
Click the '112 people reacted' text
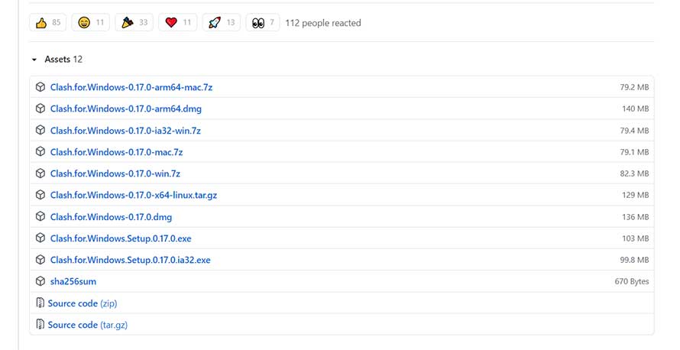point(323,23)
